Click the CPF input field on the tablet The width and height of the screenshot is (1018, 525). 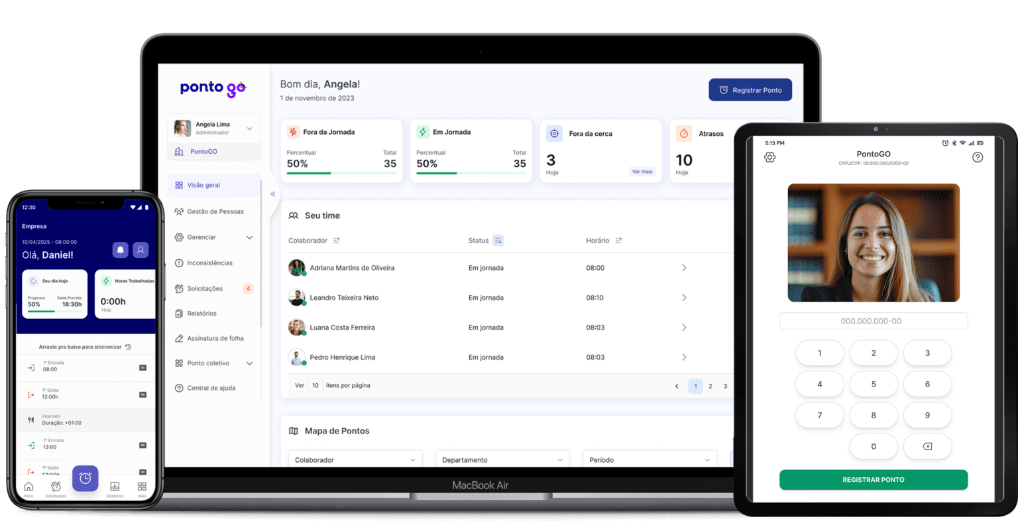pos(873,321)
